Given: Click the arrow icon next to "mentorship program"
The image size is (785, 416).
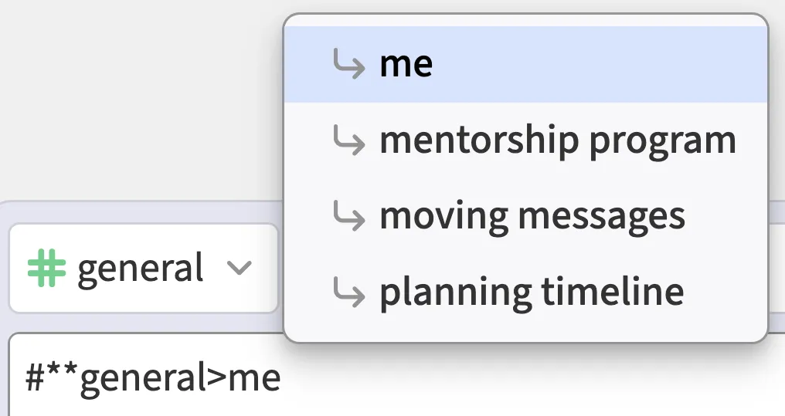Looking at the screenshot, I should pyautogui.click(x=348, y=140).
